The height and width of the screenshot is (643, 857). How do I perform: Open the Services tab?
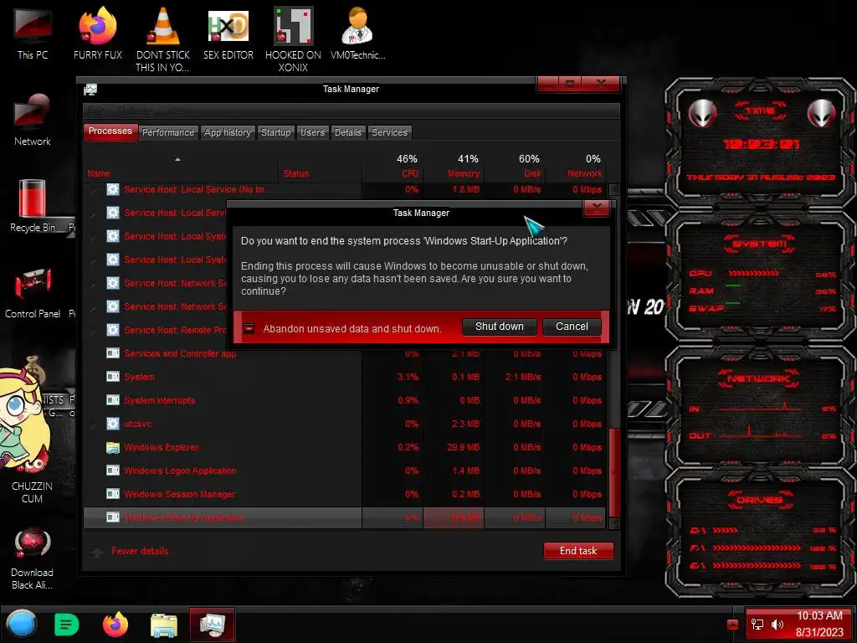point(389,132)
